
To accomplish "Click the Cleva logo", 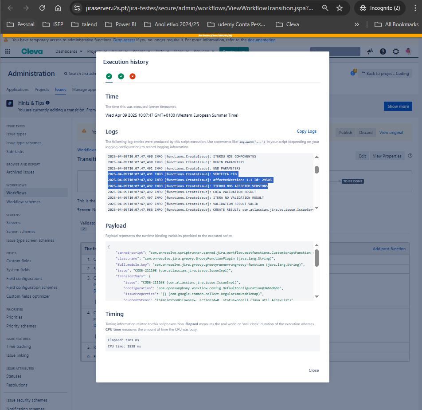I will click(x=32, y=51).
